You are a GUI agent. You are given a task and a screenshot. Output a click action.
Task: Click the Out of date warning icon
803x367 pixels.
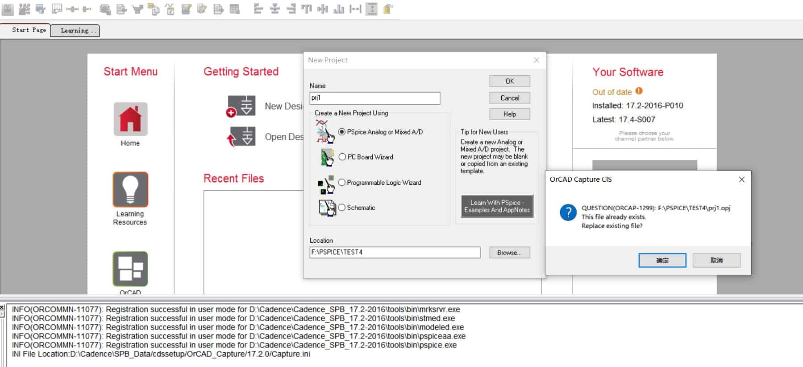point(639,91)
